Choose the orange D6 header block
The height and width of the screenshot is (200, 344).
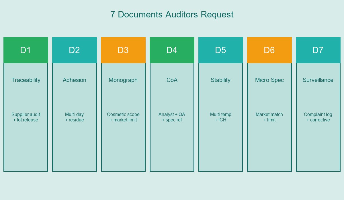pyautogui.click(x=269, y=50)
